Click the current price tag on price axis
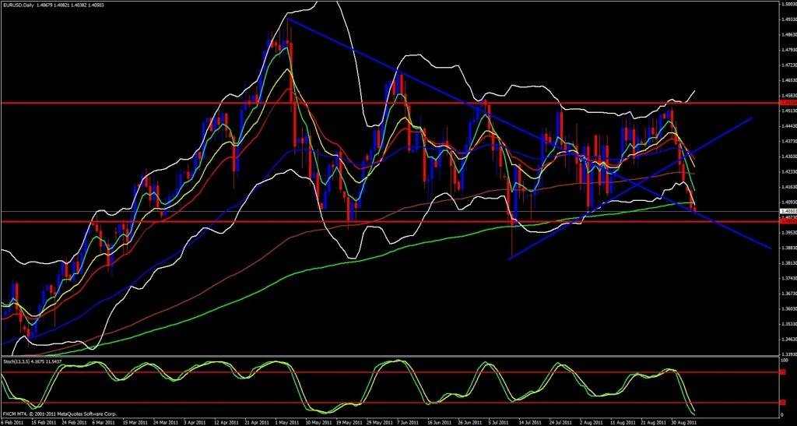 [x=786, y=211]
